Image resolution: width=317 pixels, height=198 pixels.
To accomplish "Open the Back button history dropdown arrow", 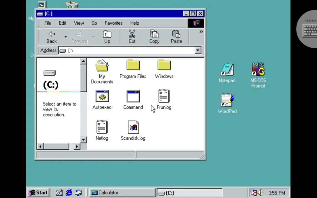I will click(66, 37).
